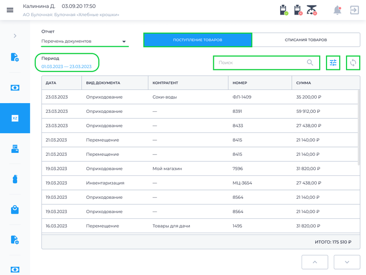Open the filter settings sliders icon
This screenshot has height=275, width=366.
click(x=333, y=63)
